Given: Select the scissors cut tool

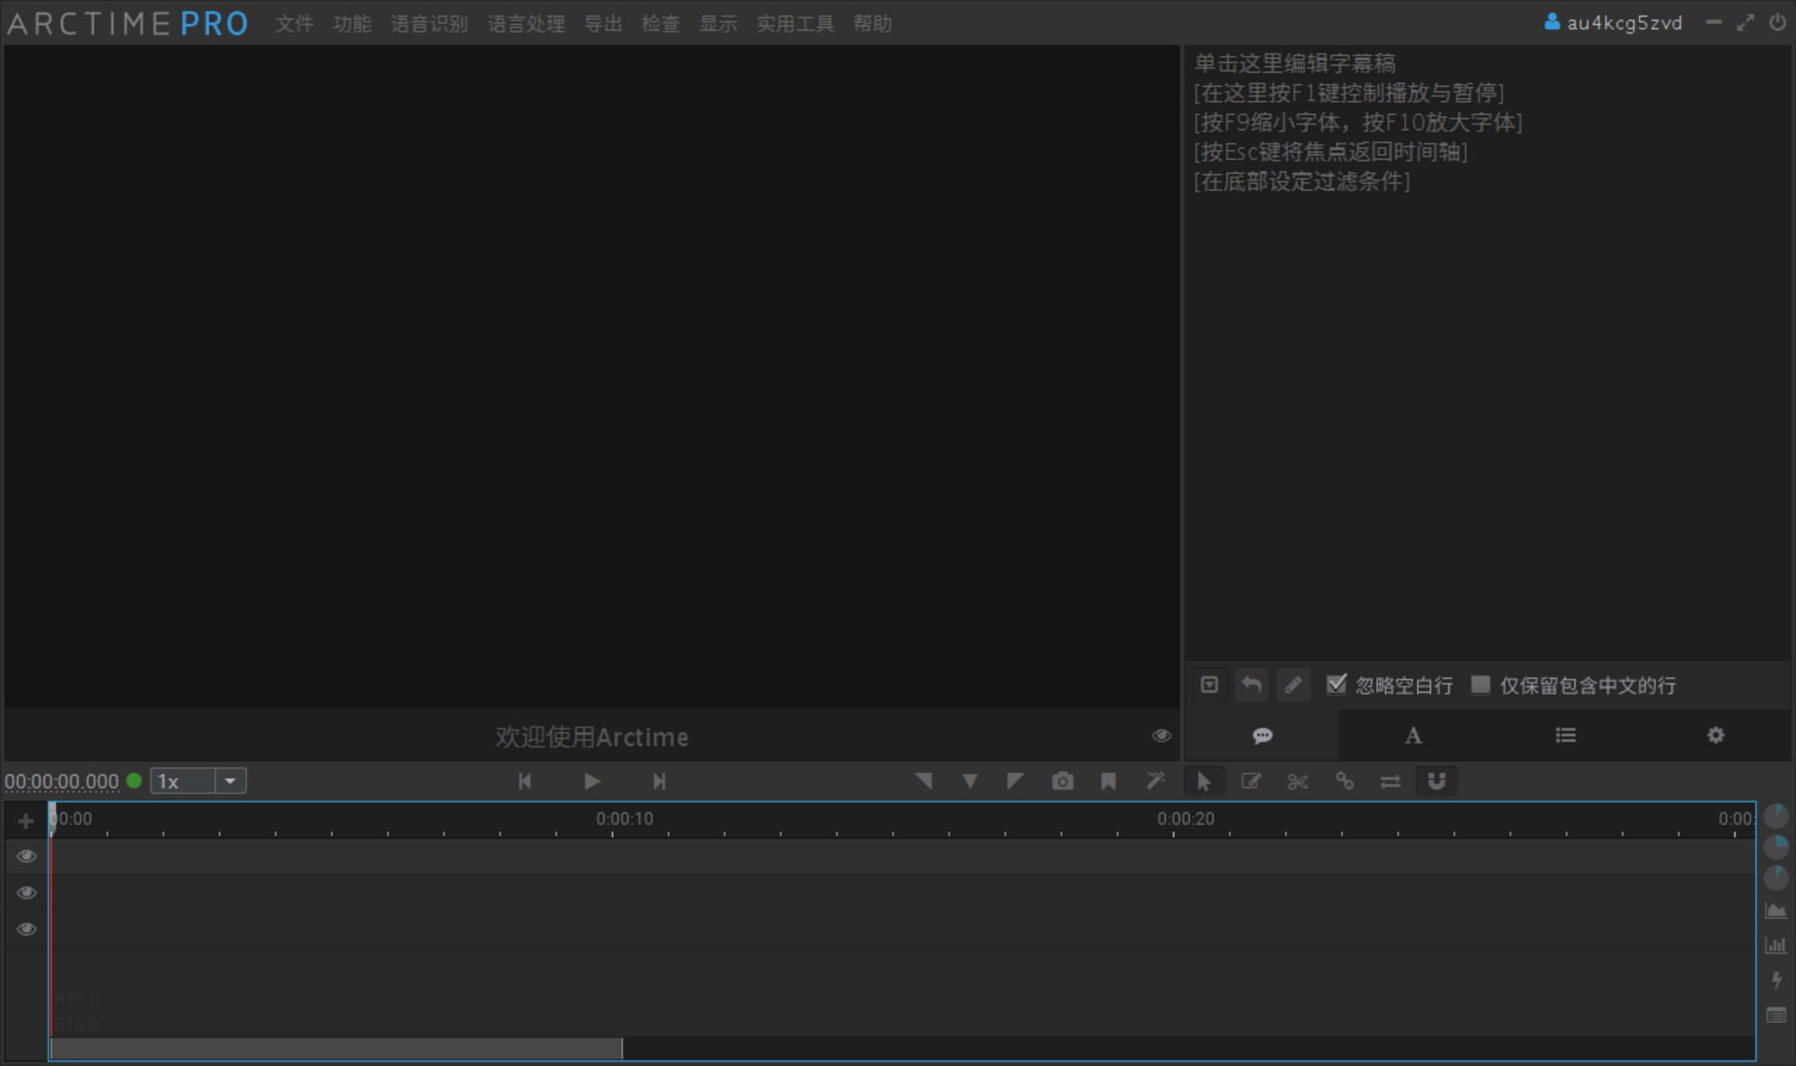Looking at the screenshot, I should point(1297,781).
